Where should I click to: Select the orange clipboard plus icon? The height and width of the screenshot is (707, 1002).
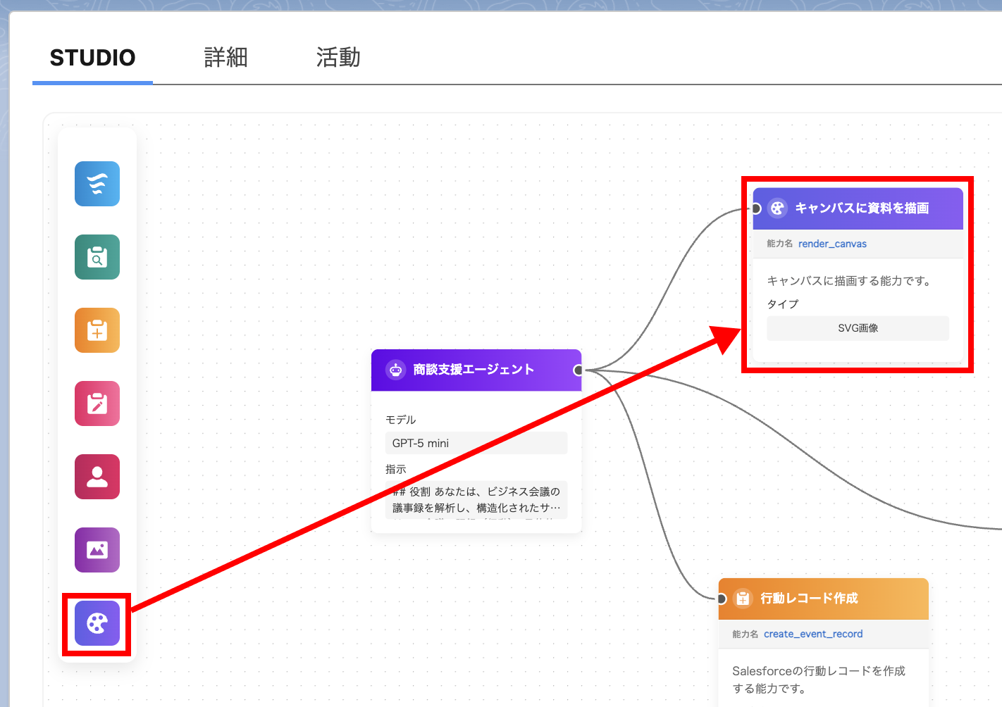coord(97,330)
